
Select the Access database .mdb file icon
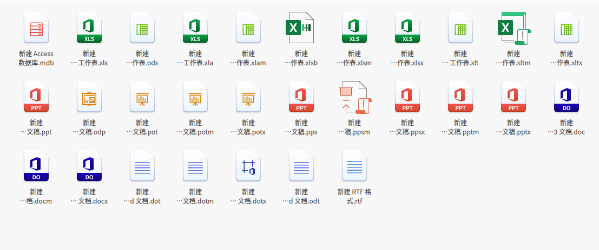point(36,28)
